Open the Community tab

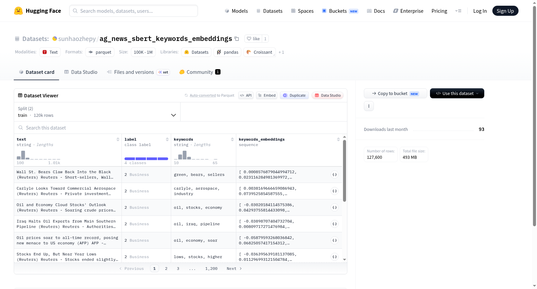(x=200, y=72)
